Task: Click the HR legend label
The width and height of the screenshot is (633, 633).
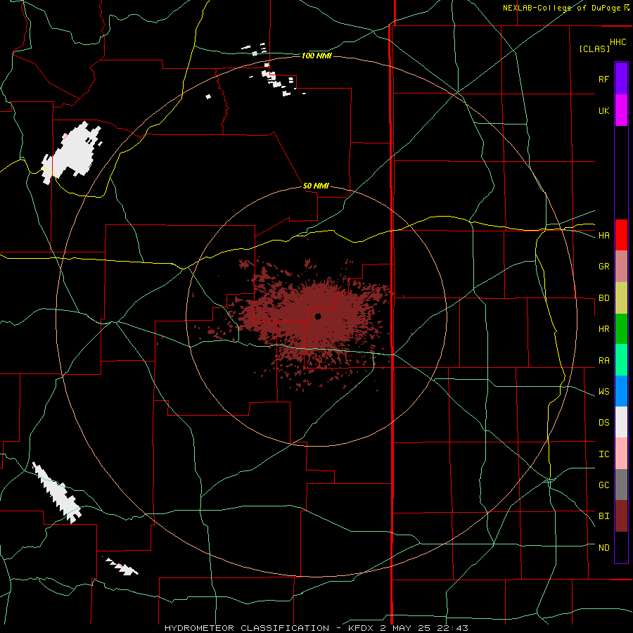Action: point(603,329)
